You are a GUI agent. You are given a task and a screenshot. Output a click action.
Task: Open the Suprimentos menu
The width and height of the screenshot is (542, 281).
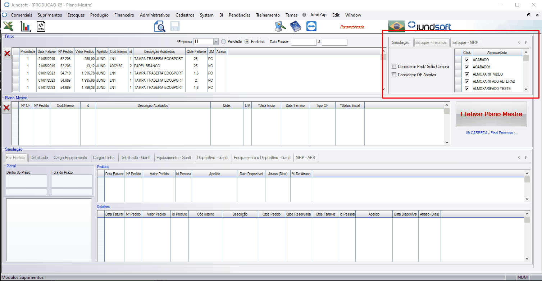click(50, 15)
